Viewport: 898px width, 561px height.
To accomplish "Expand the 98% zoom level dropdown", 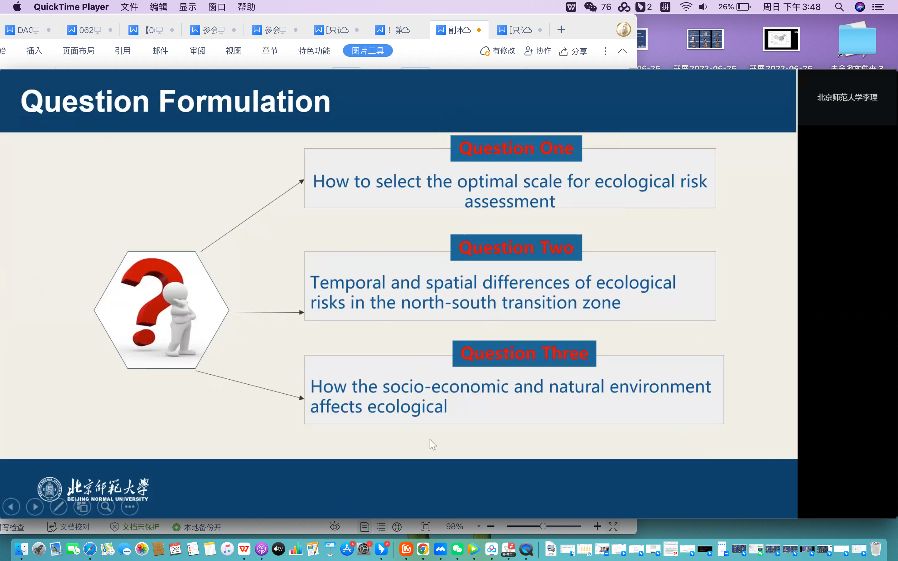I will click(x=479, y=526).
